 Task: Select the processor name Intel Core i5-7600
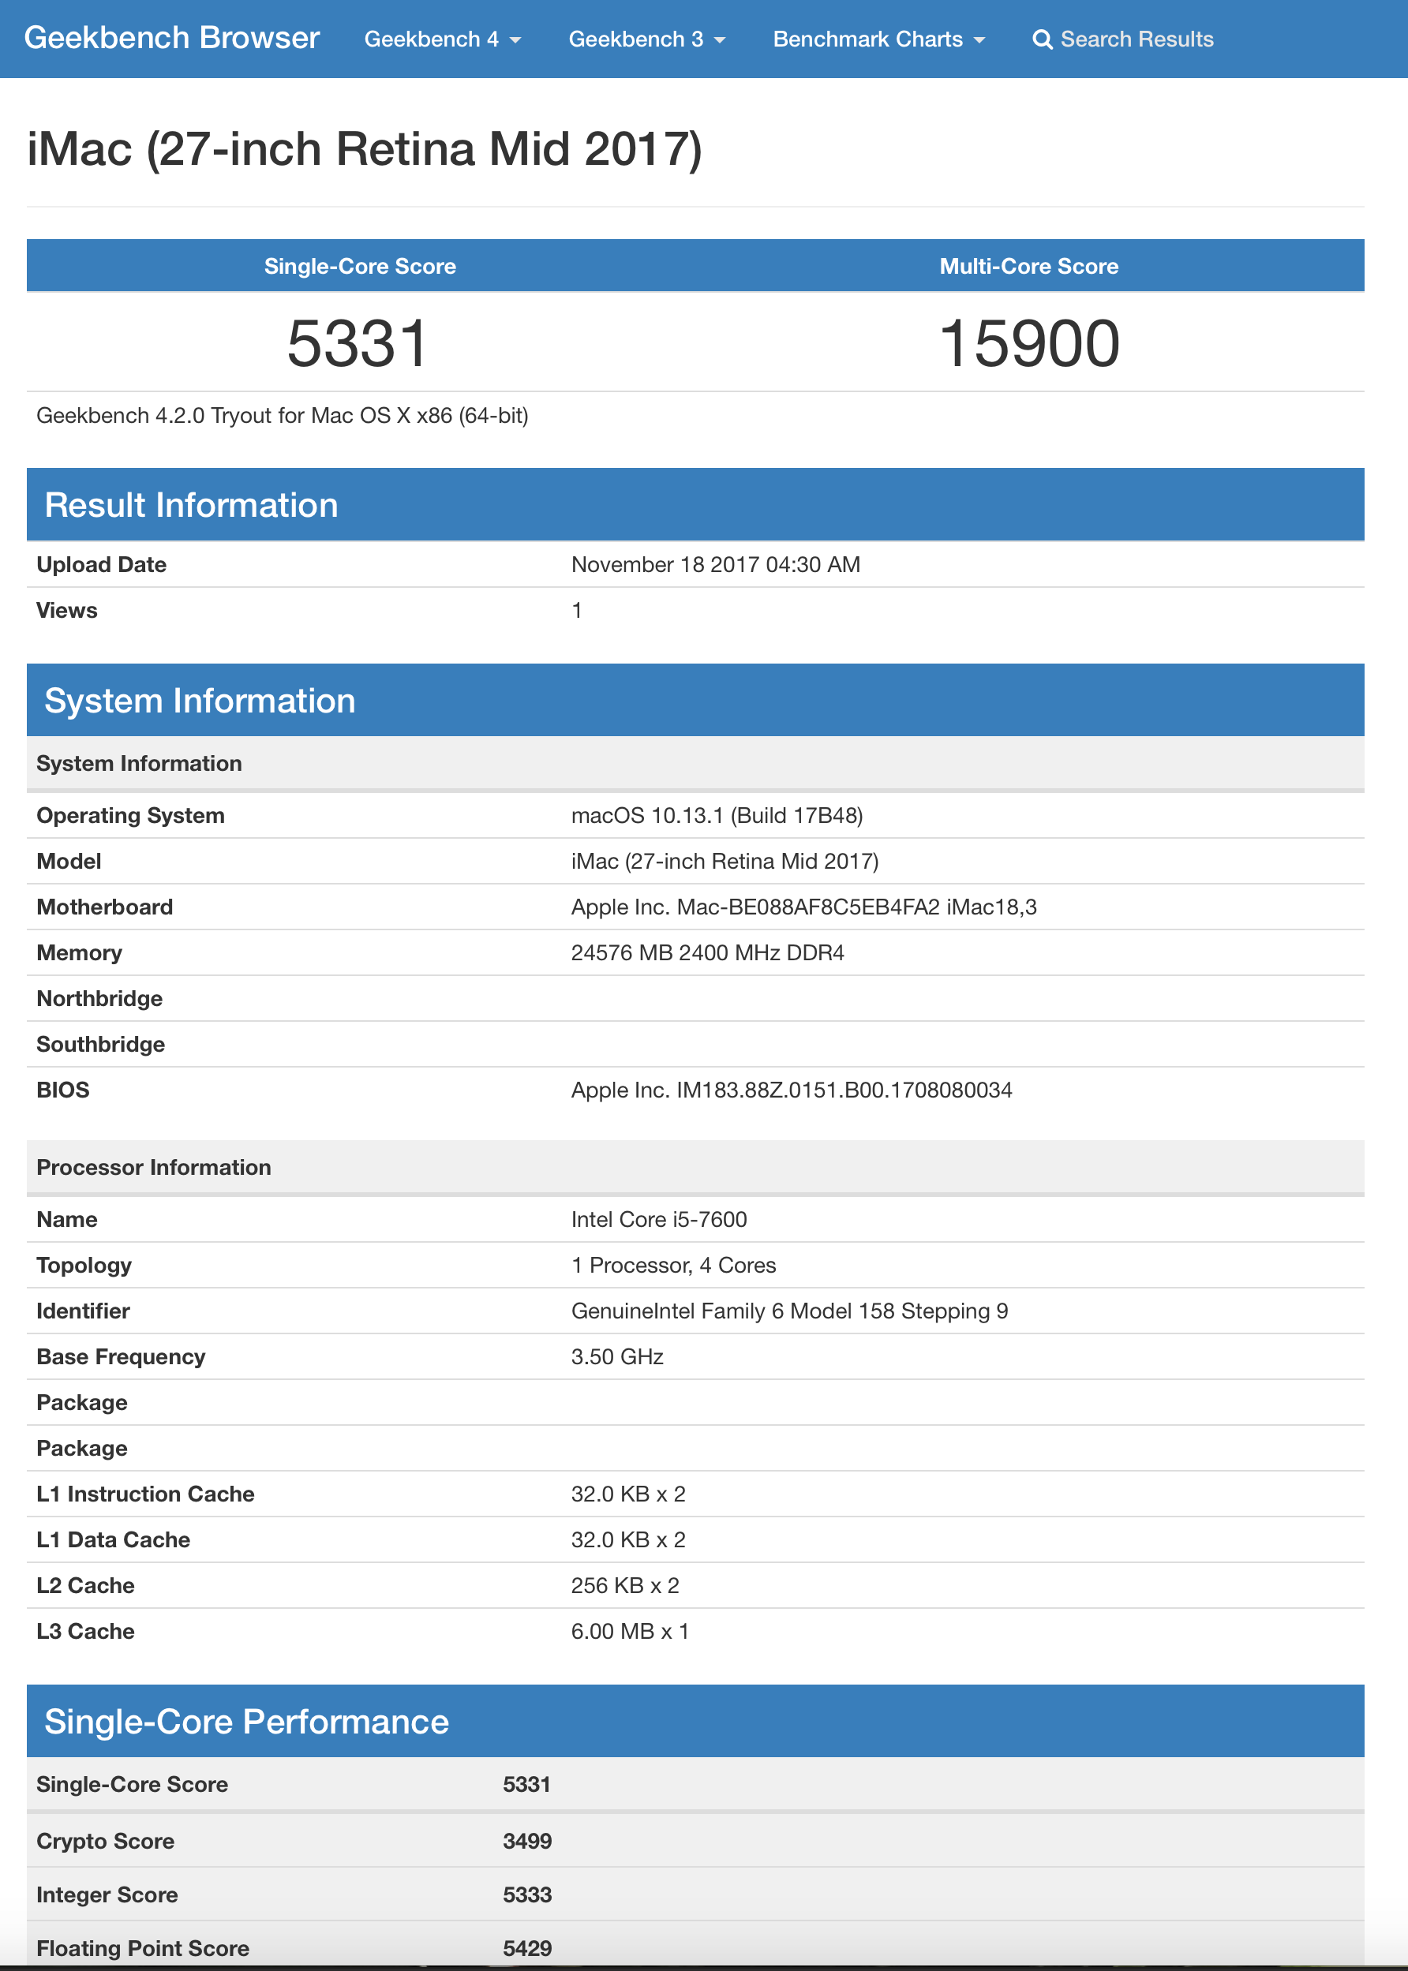[659, 1220]
